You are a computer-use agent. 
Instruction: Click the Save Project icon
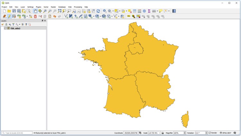click(14, 11)
